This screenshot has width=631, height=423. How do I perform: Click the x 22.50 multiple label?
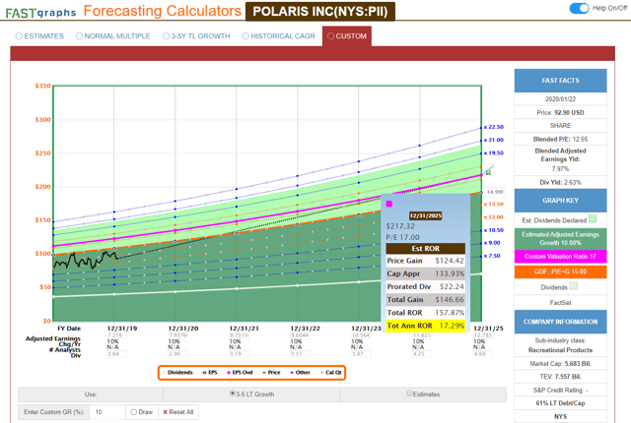[x=494, y=127]
